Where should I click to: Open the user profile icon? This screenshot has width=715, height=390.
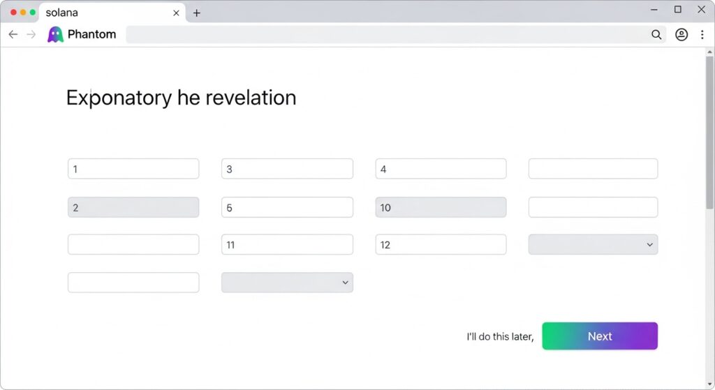click(x=681, y=34)
